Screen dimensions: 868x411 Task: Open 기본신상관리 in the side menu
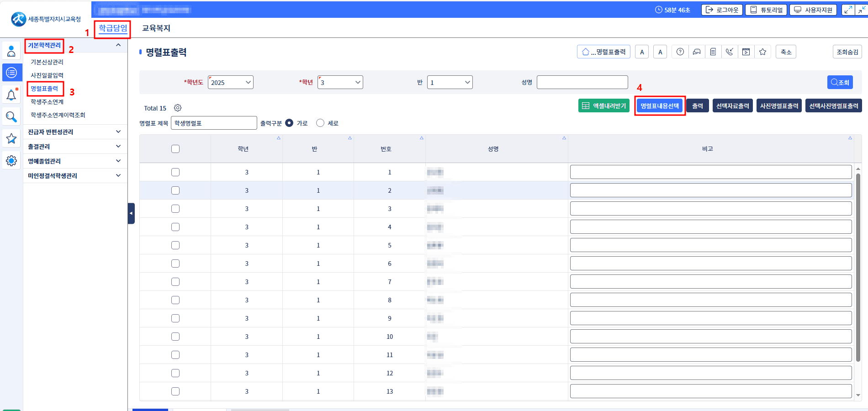(x=47, y=62)
